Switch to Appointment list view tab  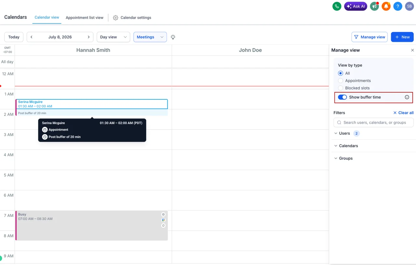click(84, 18)
